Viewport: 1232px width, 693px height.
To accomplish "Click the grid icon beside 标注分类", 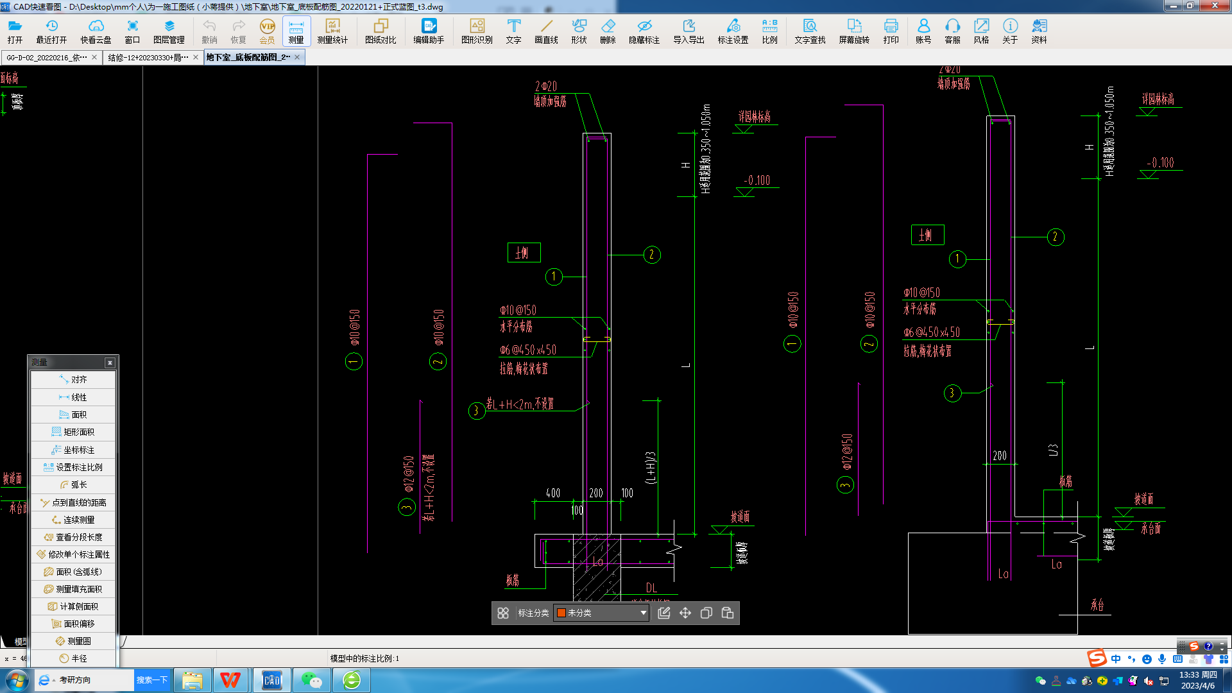I will (503, 613).
